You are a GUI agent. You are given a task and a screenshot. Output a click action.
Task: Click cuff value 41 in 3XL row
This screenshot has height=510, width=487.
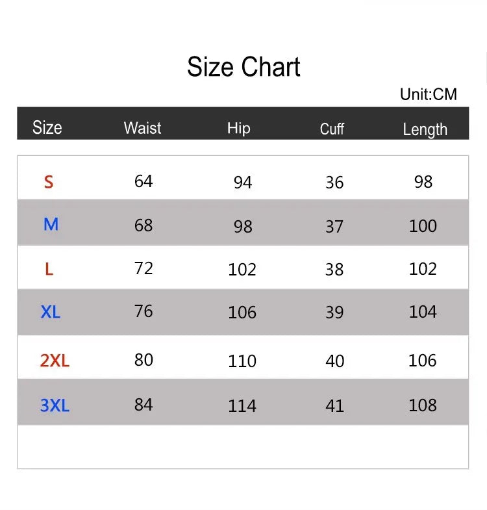click(x=334, y=406)
